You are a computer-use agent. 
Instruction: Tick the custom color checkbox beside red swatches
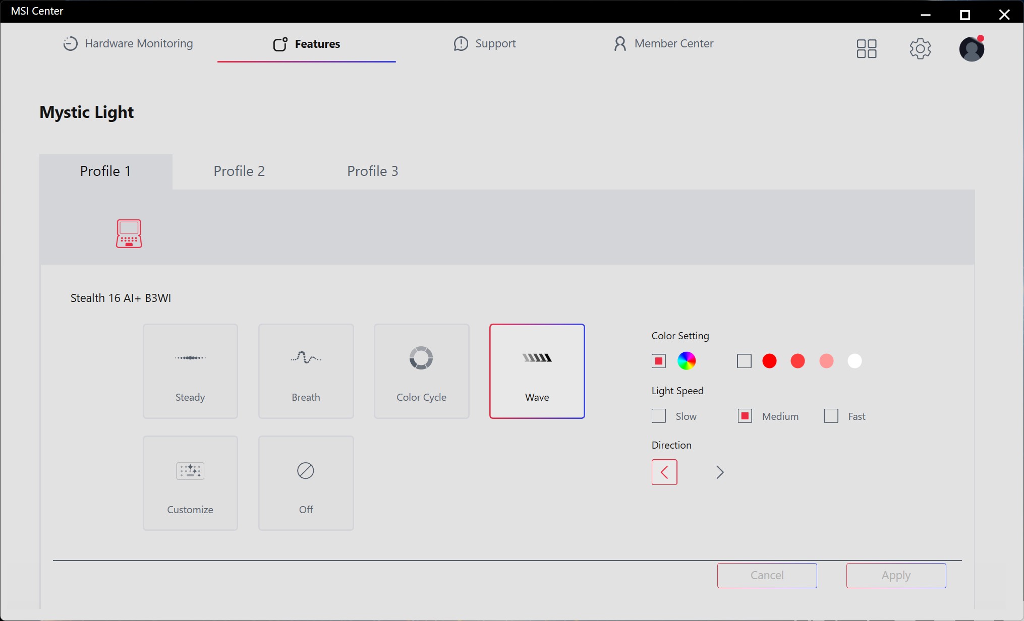click(x=744, y=361)
